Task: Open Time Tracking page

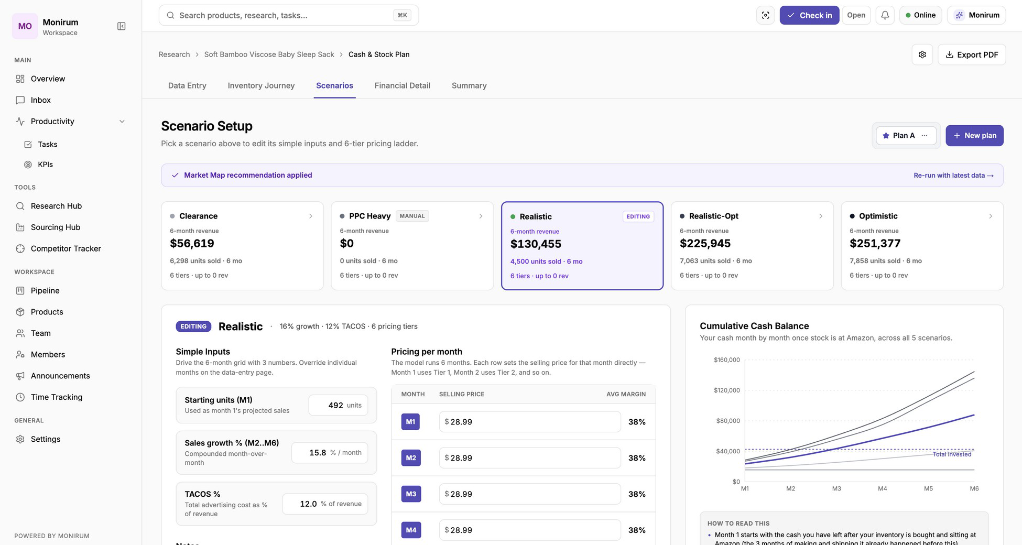Action: coord(56,397)
